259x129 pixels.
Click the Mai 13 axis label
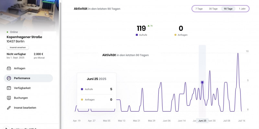point(122,121)
